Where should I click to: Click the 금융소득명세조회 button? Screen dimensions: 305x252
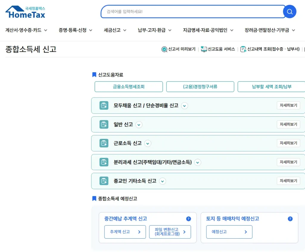pyautogui.click(x=128, y=86)
